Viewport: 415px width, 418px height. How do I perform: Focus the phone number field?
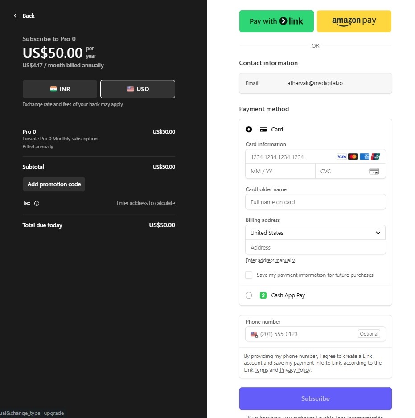click(x=315, y=334)
